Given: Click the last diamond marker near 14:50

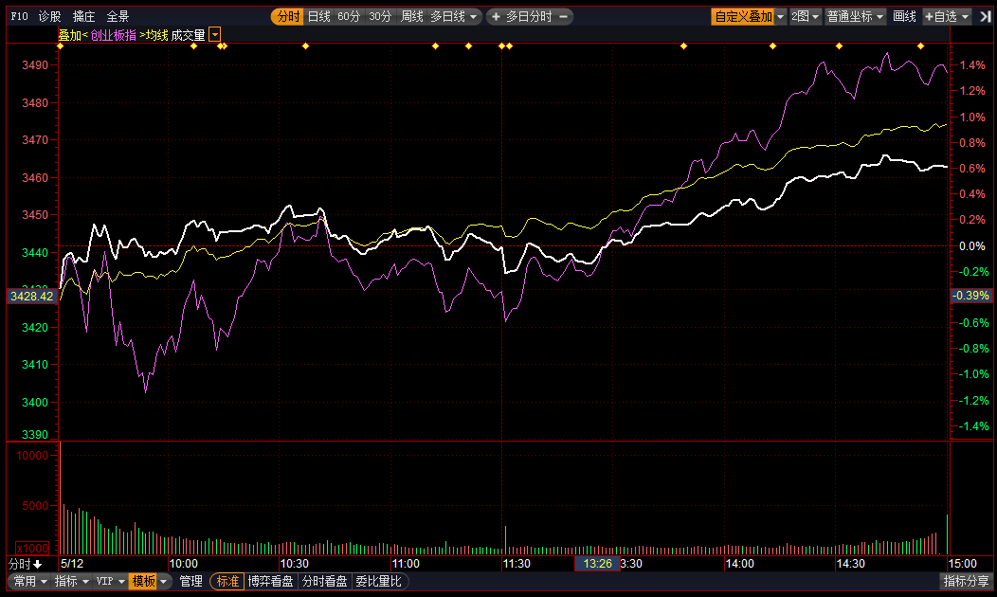Looking at the screenshot, I should click(920, 46).
